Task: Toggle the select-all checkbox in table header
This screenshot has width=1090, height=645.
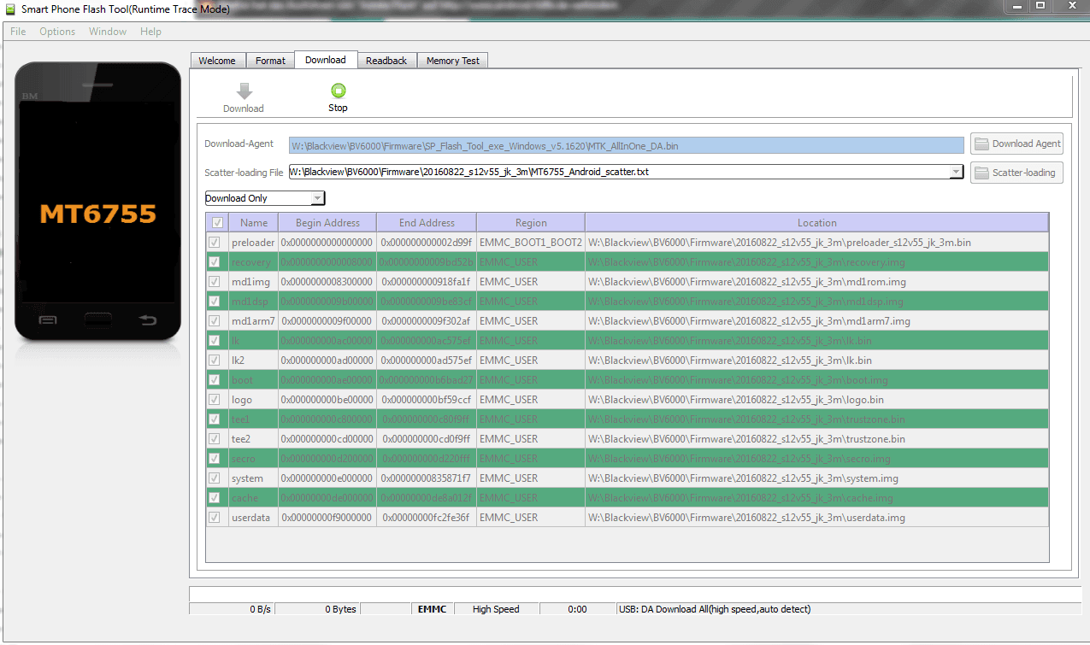Action: pos(217,223)
